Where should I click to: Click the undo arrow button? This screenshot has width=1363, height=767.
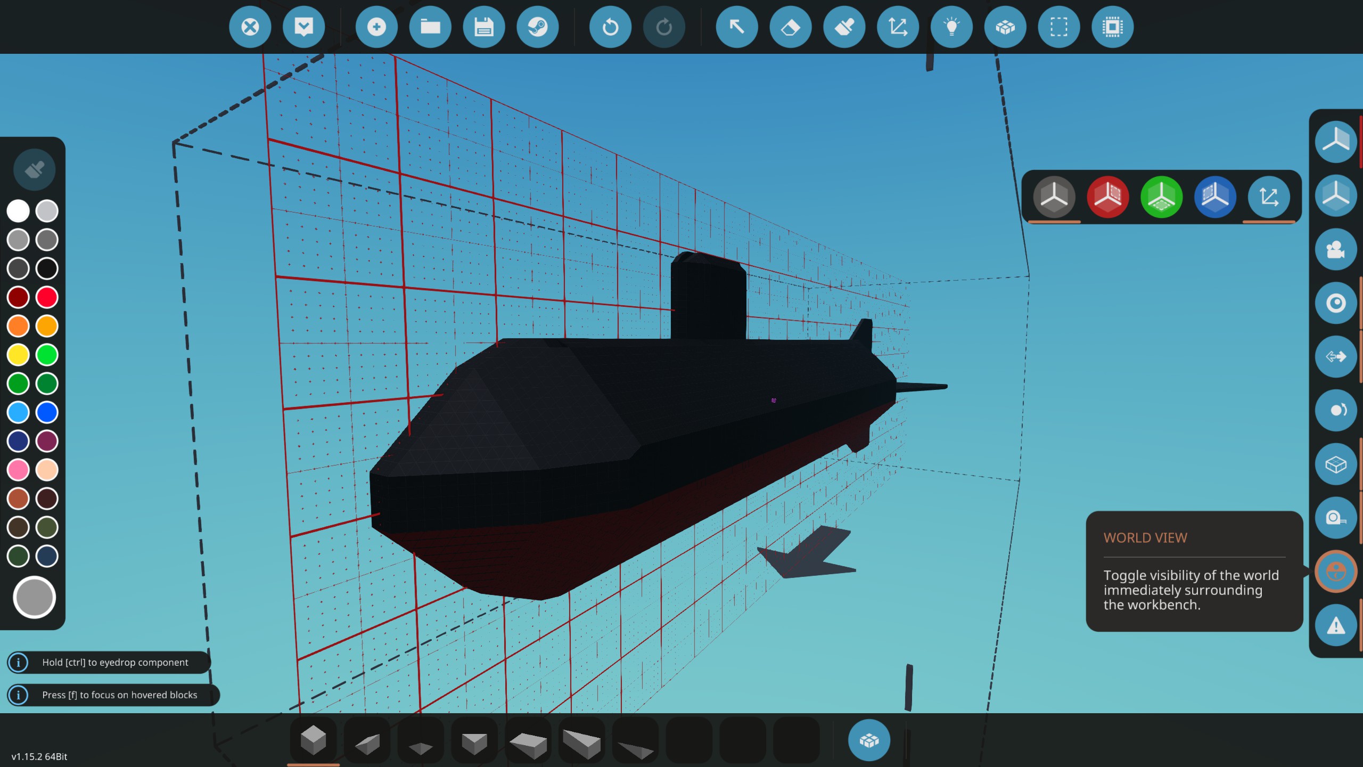(610, 27)
